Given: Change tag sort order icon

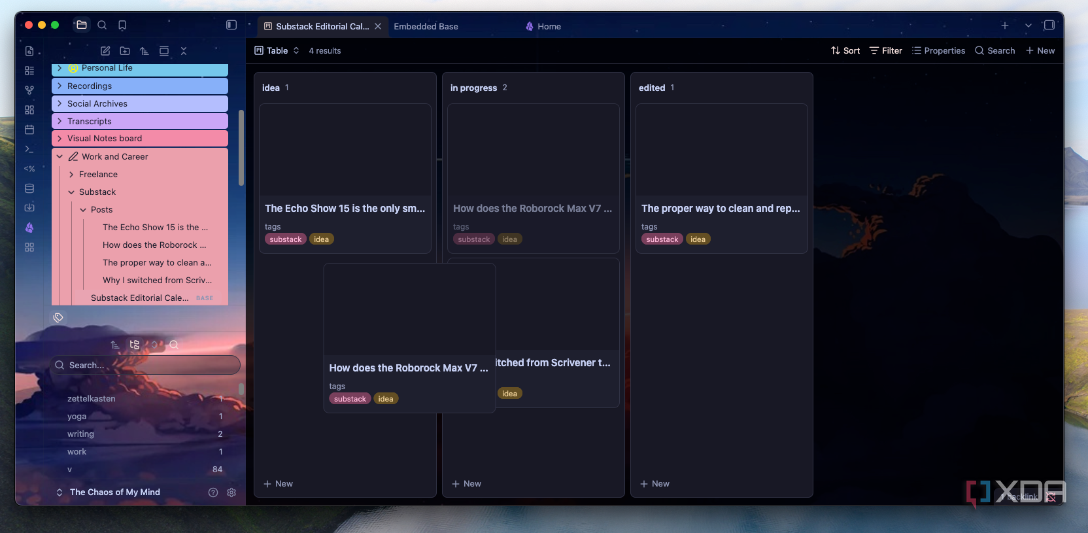Looking at the screenshot, I should [115, 345].
